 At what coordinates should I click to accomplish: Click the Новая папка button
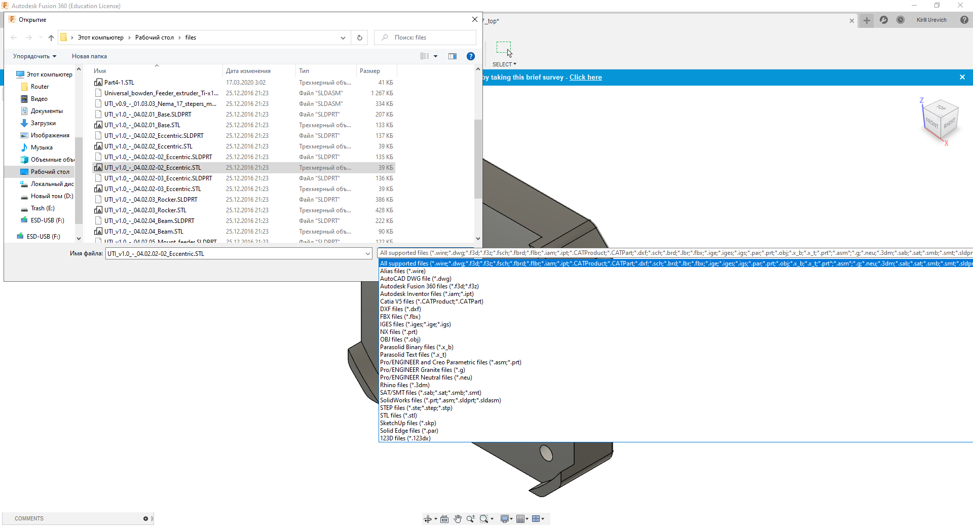coord(89,56)
